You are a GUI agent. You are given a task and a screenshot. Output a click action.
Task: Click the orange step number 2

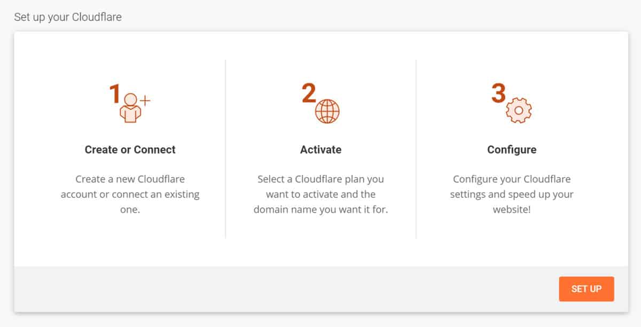(309, 93)
